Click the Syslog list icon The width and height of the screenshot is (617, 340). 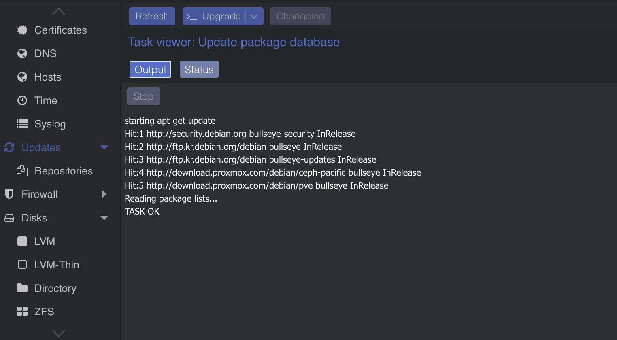(22, 124)
